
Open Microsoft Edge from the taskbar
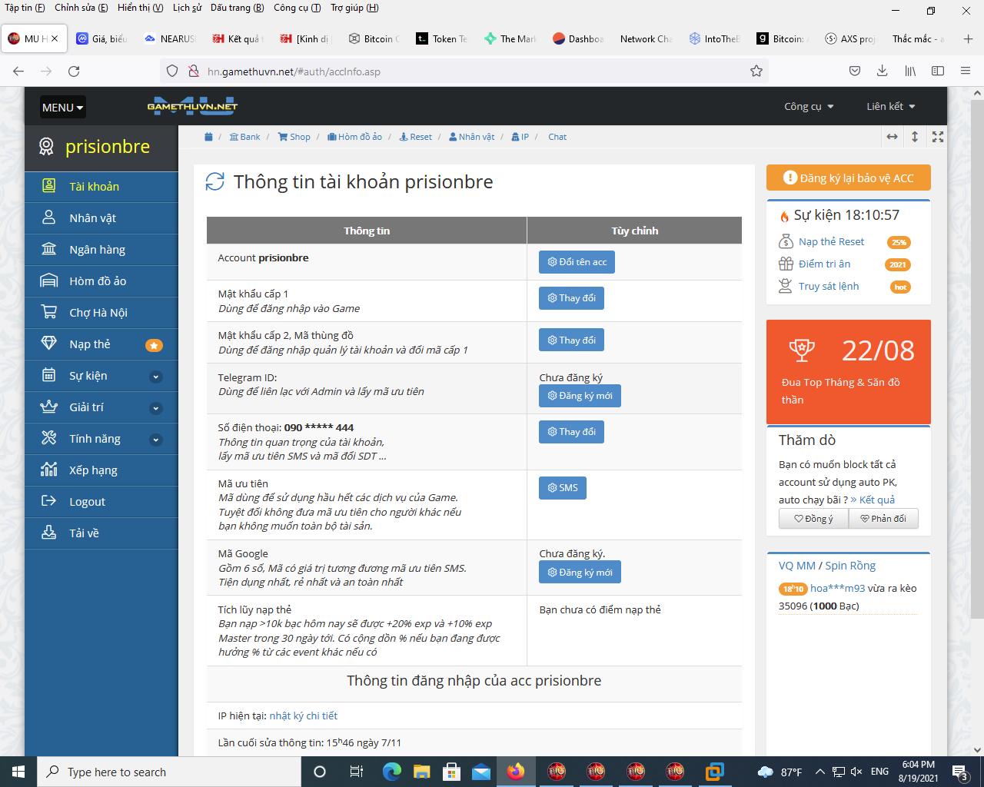392,772
